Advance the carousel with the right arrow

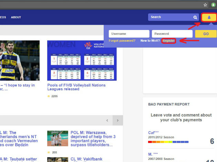coord(117,120)
